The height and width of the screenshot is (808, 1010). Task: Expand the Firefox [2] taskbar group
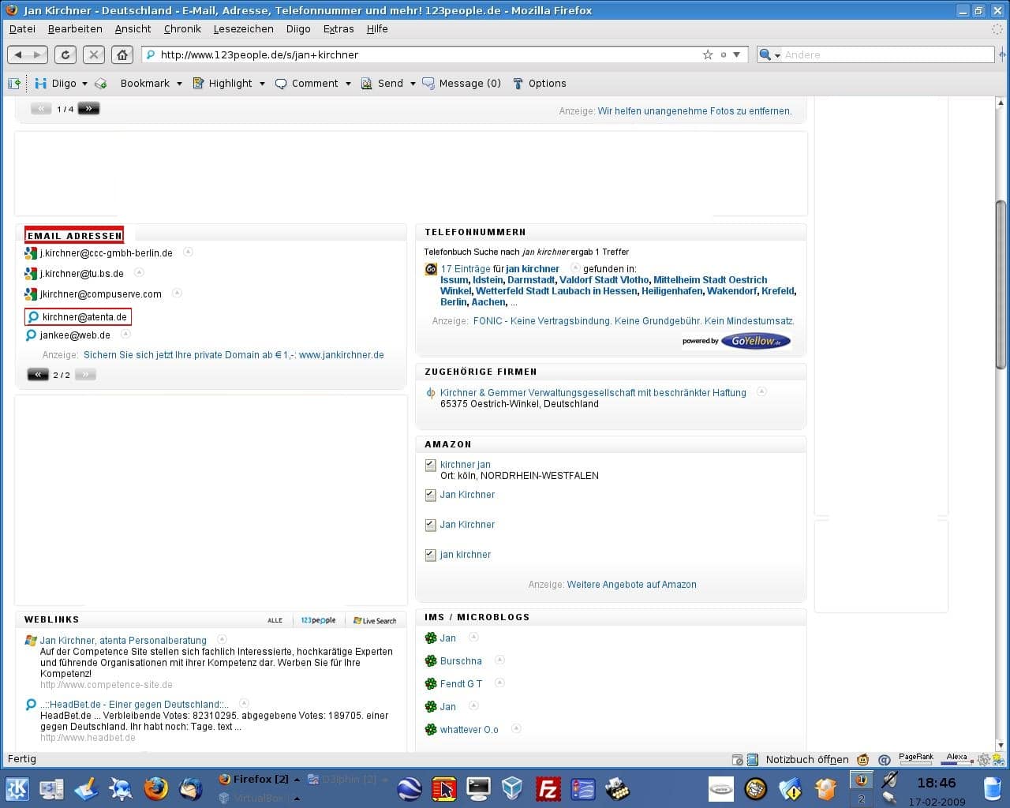click(x=297, y=780)
